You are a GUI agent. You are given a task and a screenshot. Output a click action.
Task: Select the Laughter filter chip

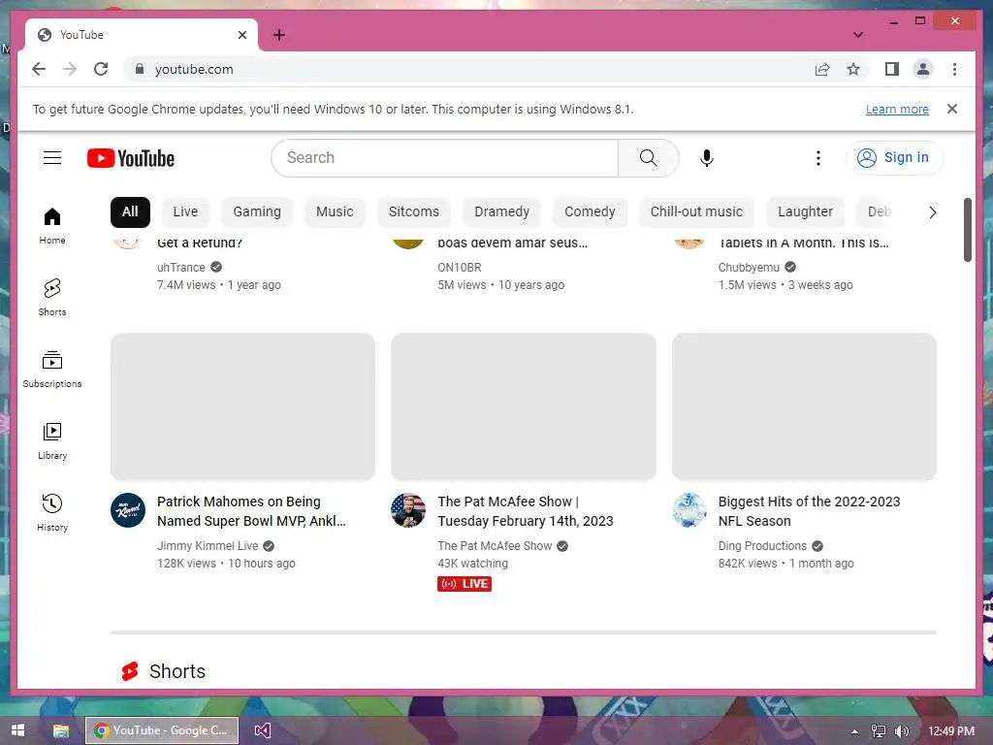pyautogui.click(x=805, y=211)
